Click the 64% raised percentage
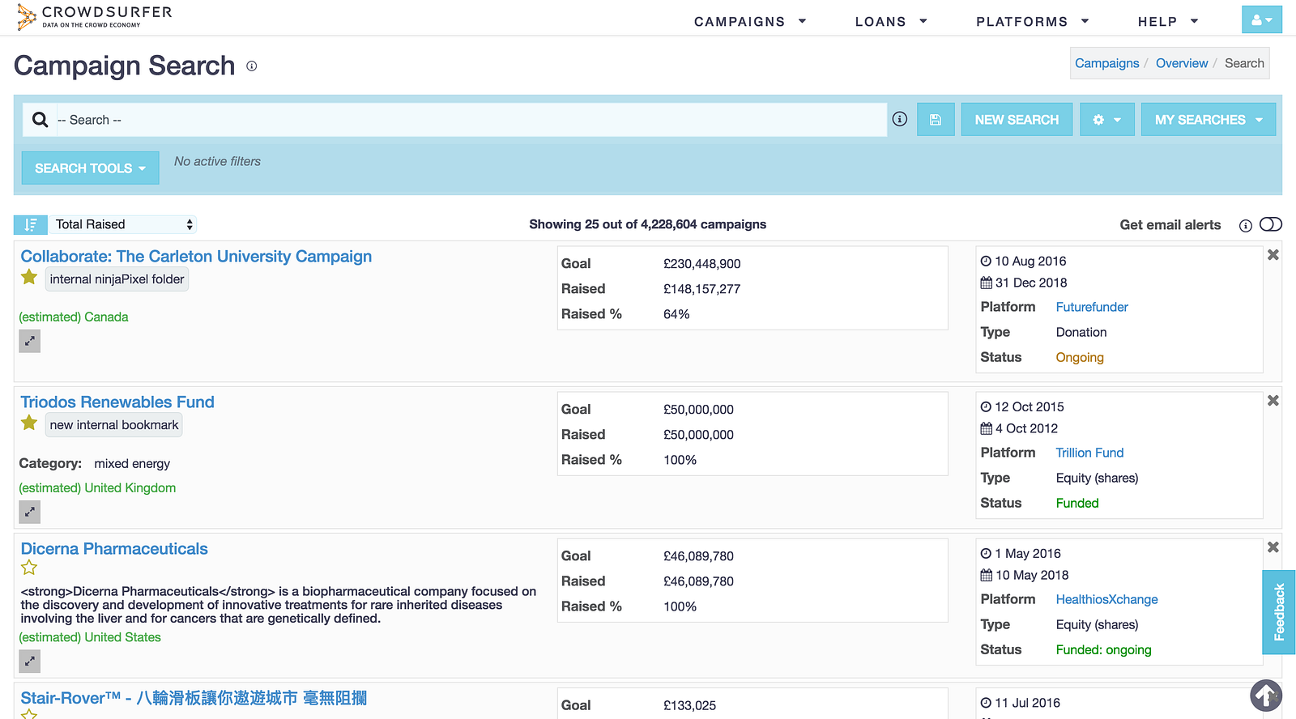 pos(676,314)
